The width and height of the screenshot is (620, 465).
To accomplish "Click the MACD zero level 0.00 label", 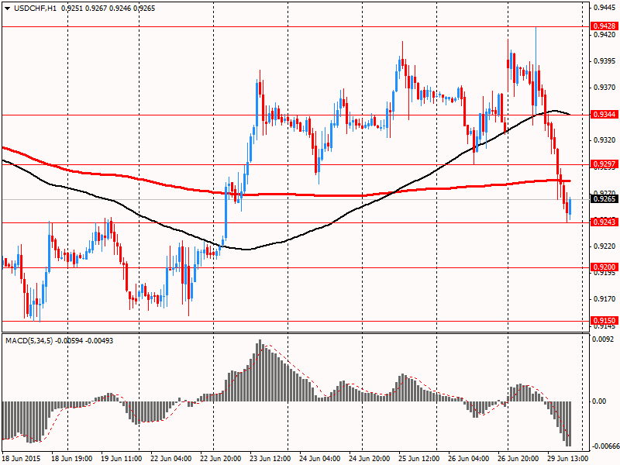I will point(600,401).
